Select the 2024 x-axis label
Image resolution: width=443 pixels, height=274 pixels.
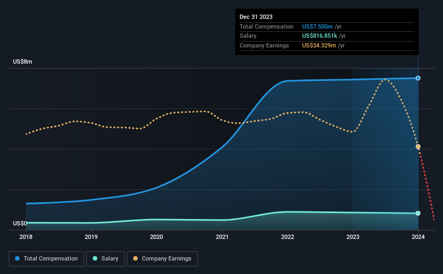(418, 237)
